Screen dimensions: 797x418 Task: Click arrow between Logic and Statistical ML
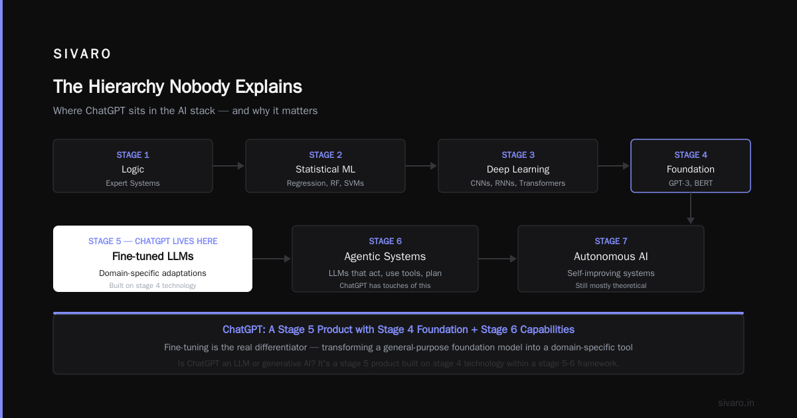(229, 166)
